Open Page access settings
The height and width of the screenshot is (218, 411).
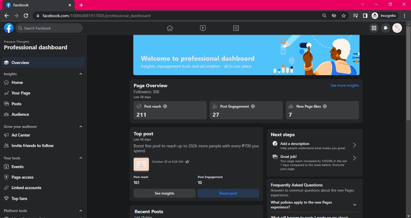click(43, 177)
